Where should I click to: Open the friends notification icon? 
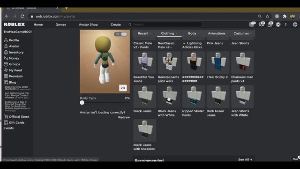click(x=270, y=24)
